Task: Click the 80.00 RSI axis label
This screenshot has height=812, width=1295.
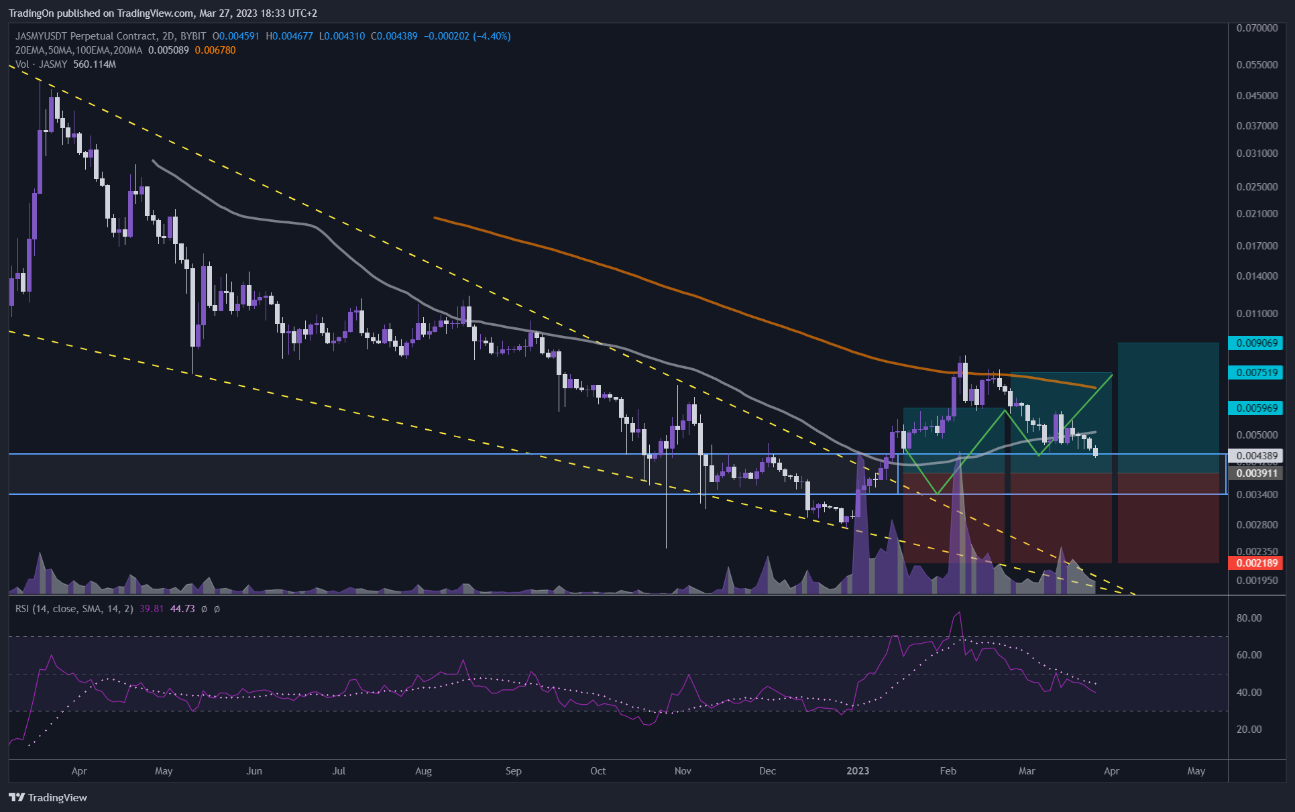Action: pos(1249,618)
